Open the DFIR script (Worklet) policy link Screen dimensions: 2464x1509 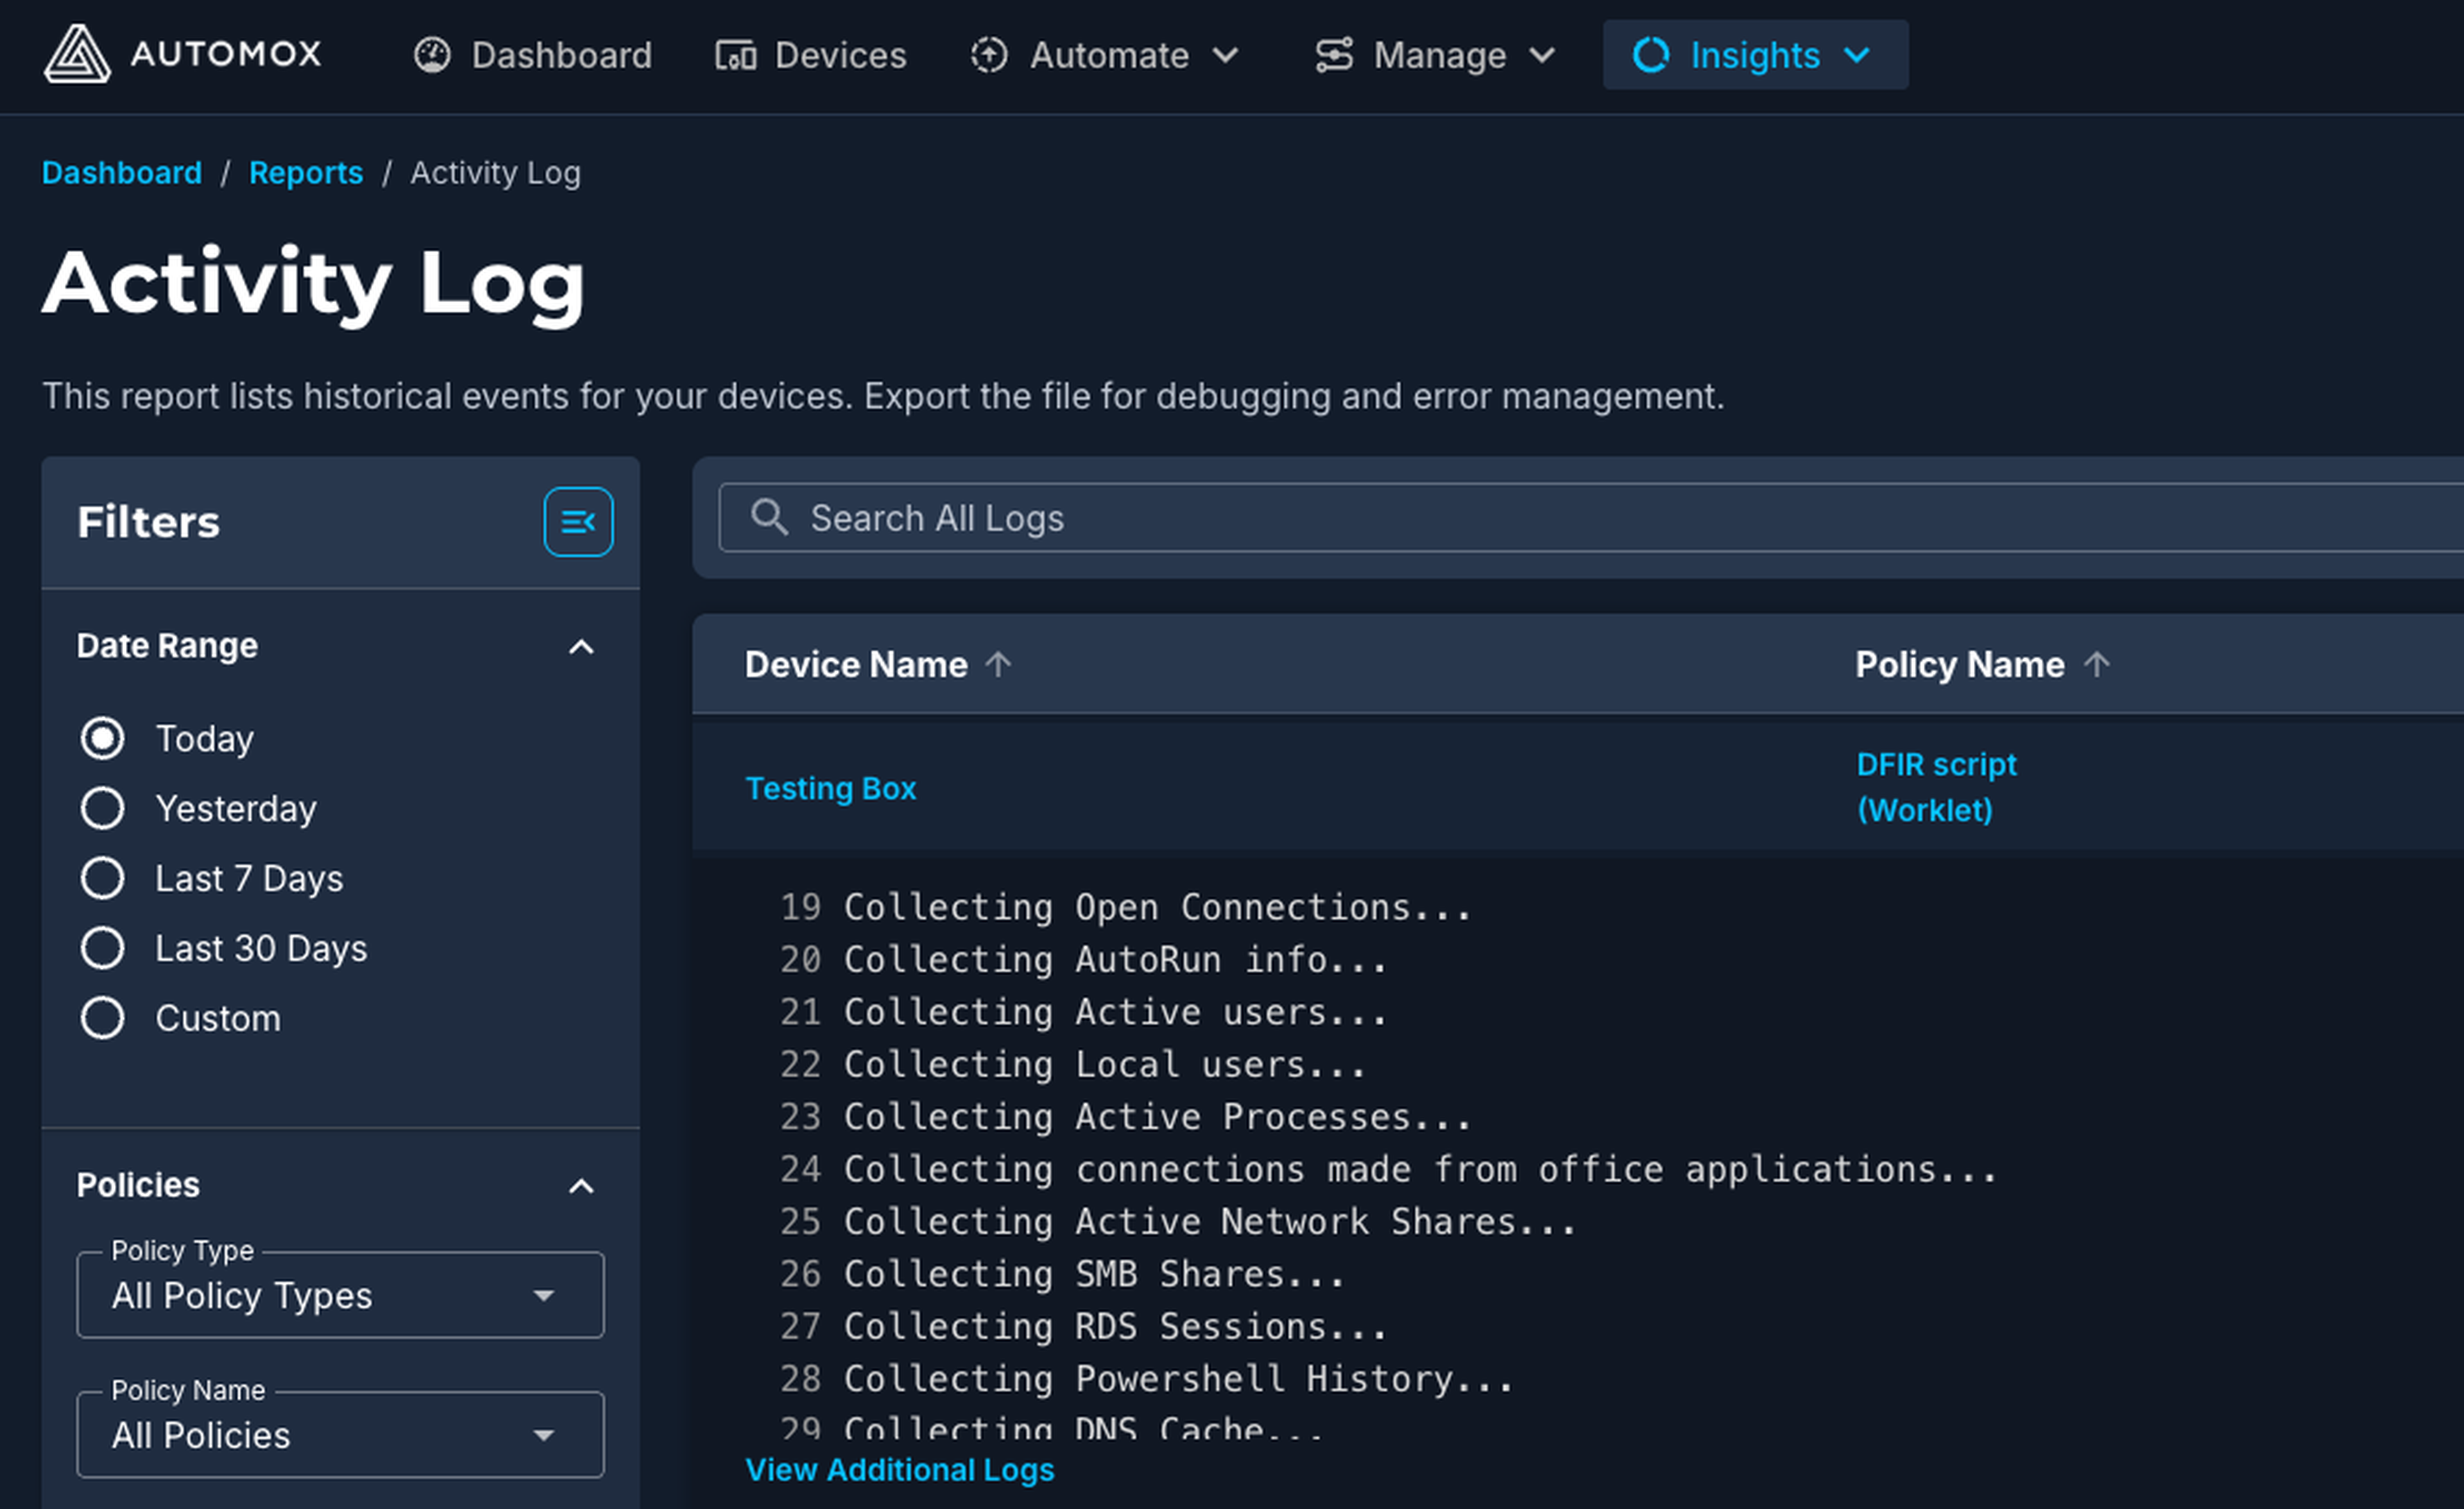(x=1936, y=787)
